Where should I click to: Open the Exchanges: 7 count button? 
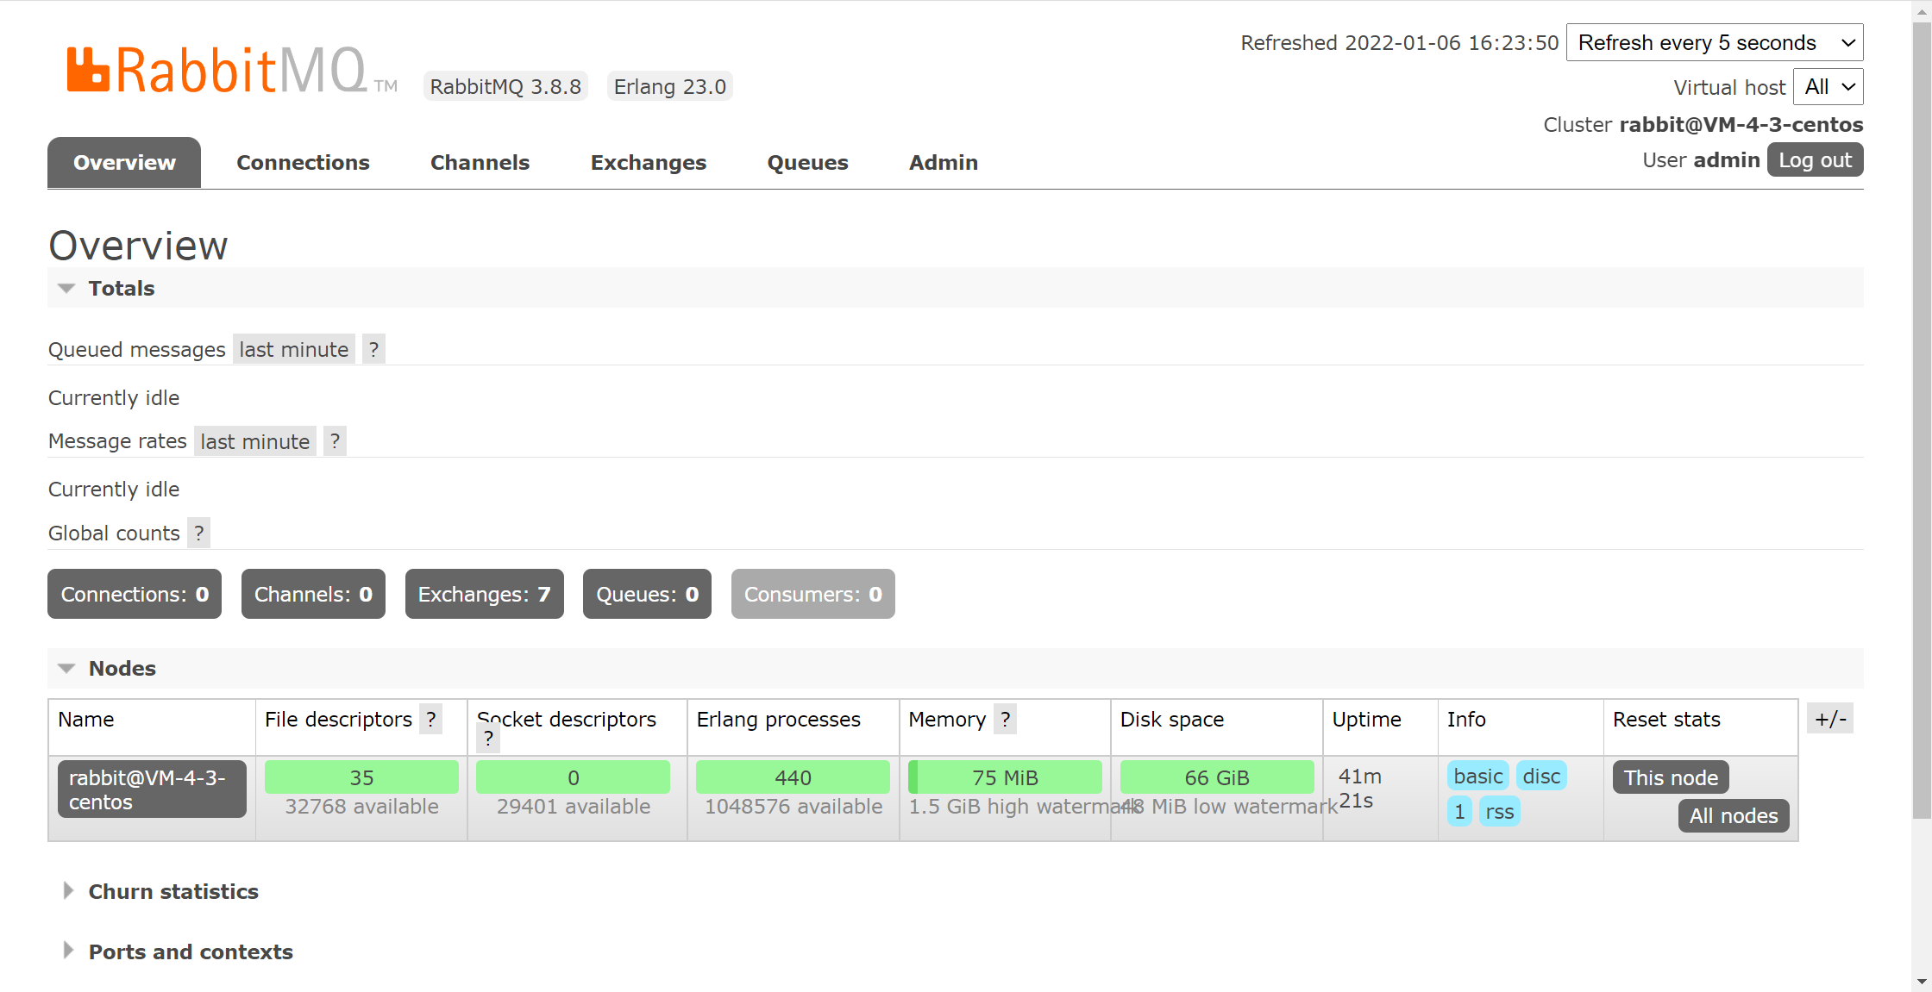(484, 594)
